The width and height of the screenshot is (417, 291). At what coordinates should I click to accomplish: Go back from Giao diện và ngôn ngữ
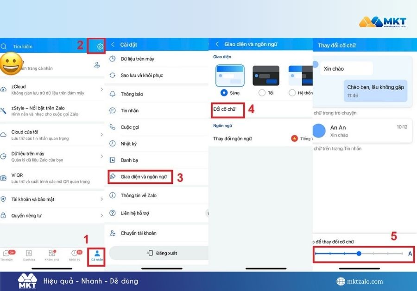tap(217, 44)
